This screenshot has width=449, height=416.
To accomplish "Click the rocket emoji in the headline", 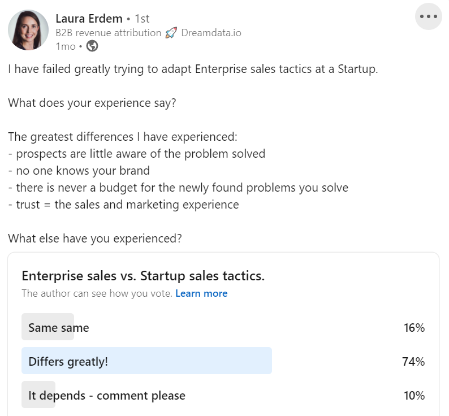I will point(171,33).
